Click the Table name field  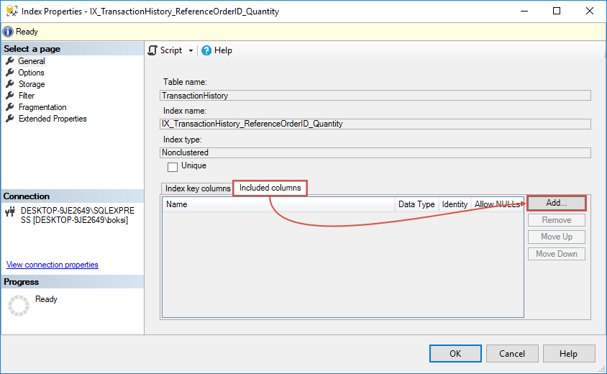(375, 96)
